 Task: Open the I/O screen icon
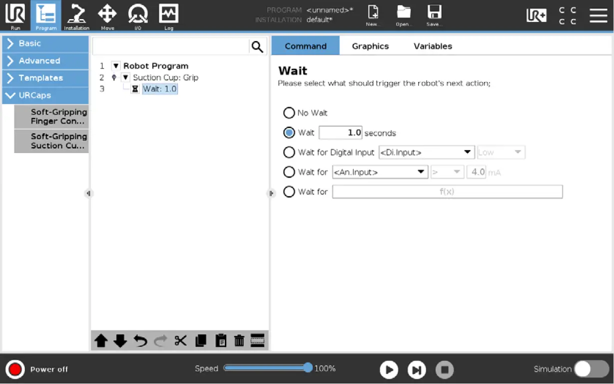tap(137, 16)
